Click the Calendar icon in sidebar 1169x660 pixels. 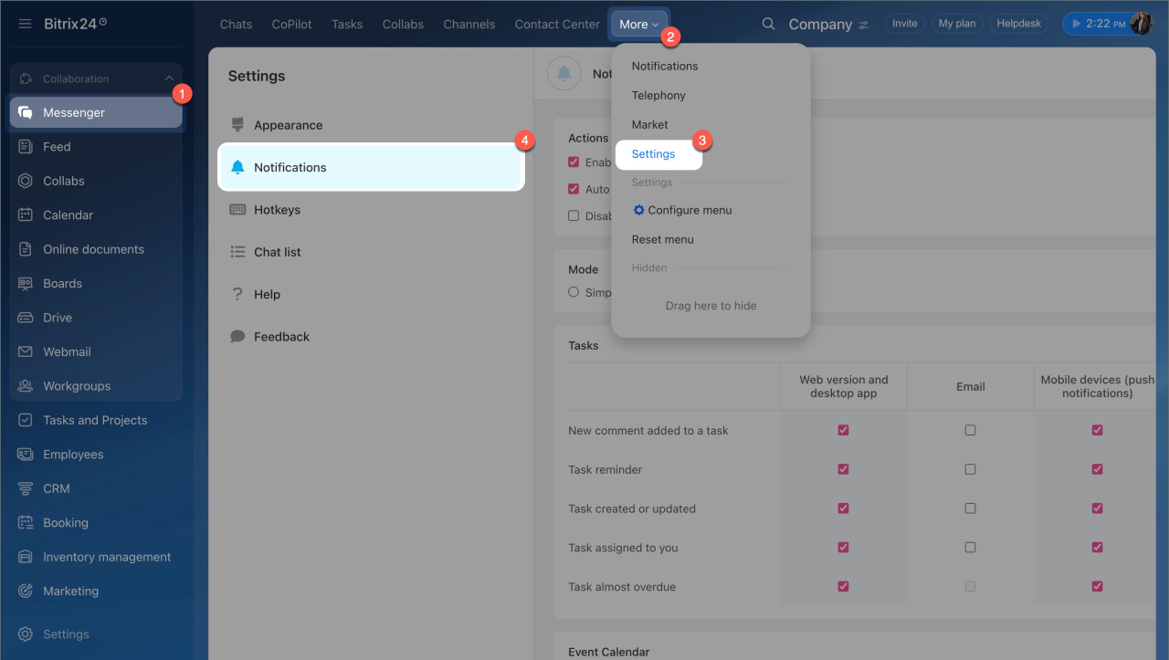coord(26,215)
